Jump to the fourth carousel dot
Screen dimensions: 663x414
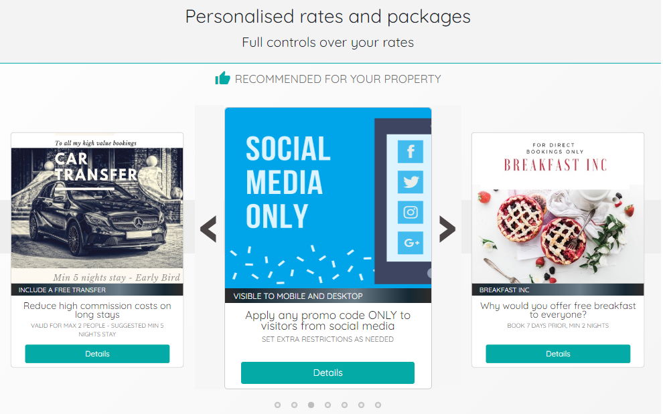[x=327, y=405]
